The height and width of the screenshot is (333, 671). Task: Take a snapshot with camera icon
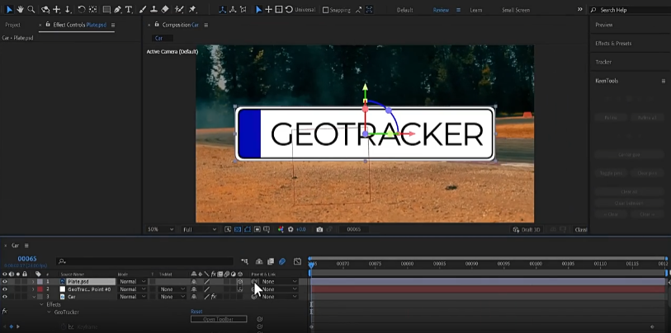tap(319, 229)
